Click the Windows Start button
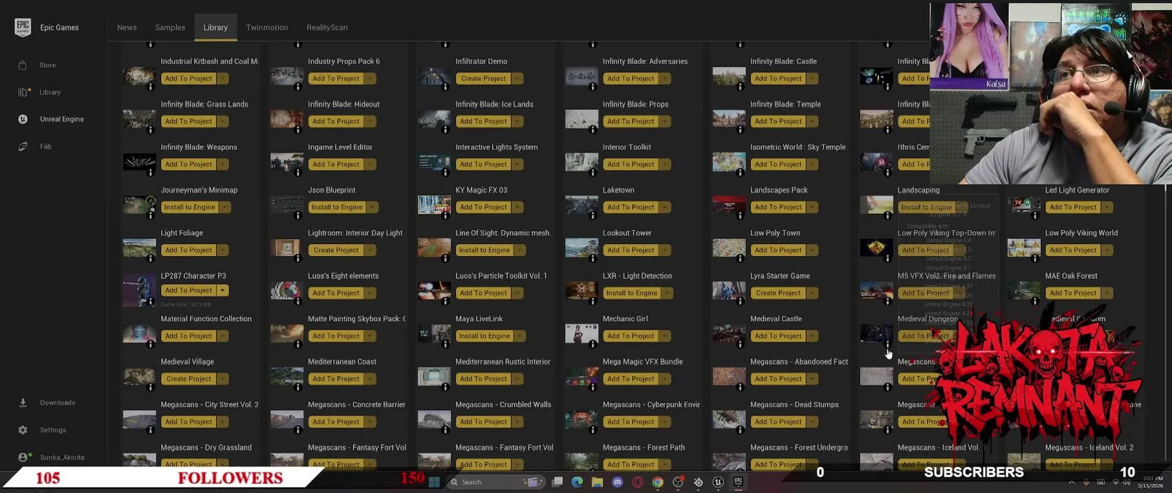The image size is (1172, 493). 434,482
